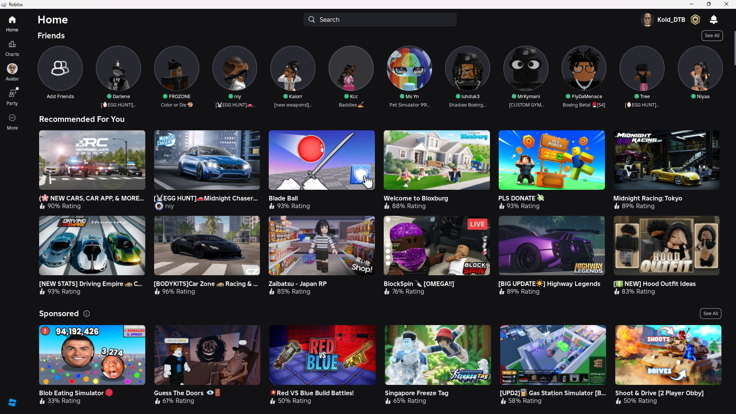Click See All for Friends
This screenshot has width=736, height=414.
tap(712, 36)
